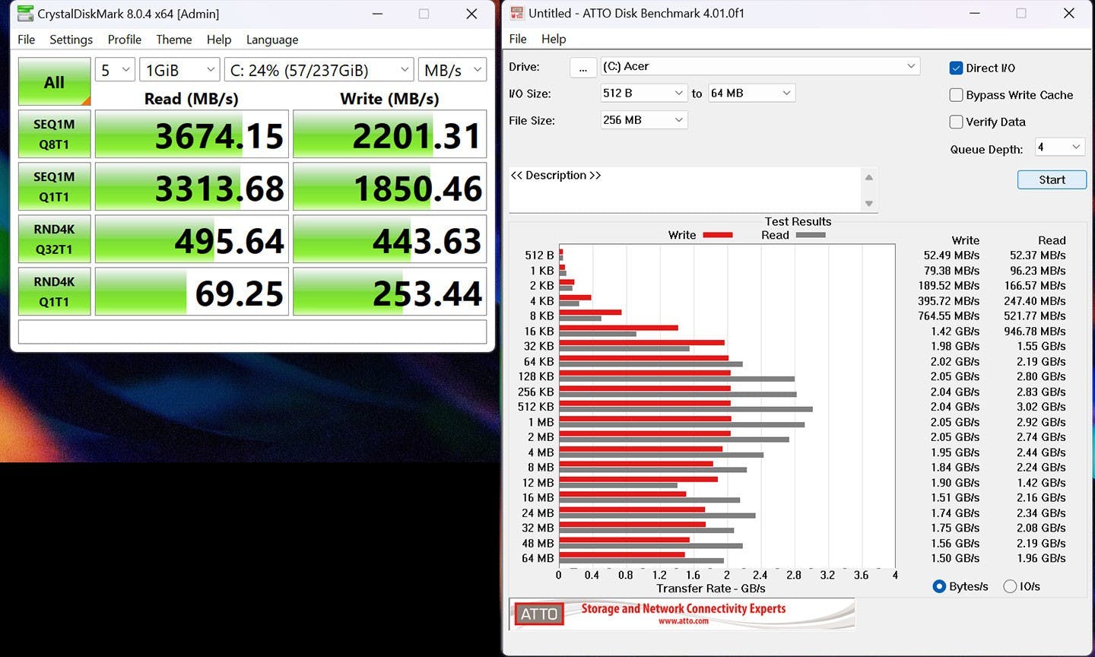Click the 8 KB write value 764.55 MB/s
Image resolution: width=1095 pixels, height=657 pixels.
tap(949, 316)
